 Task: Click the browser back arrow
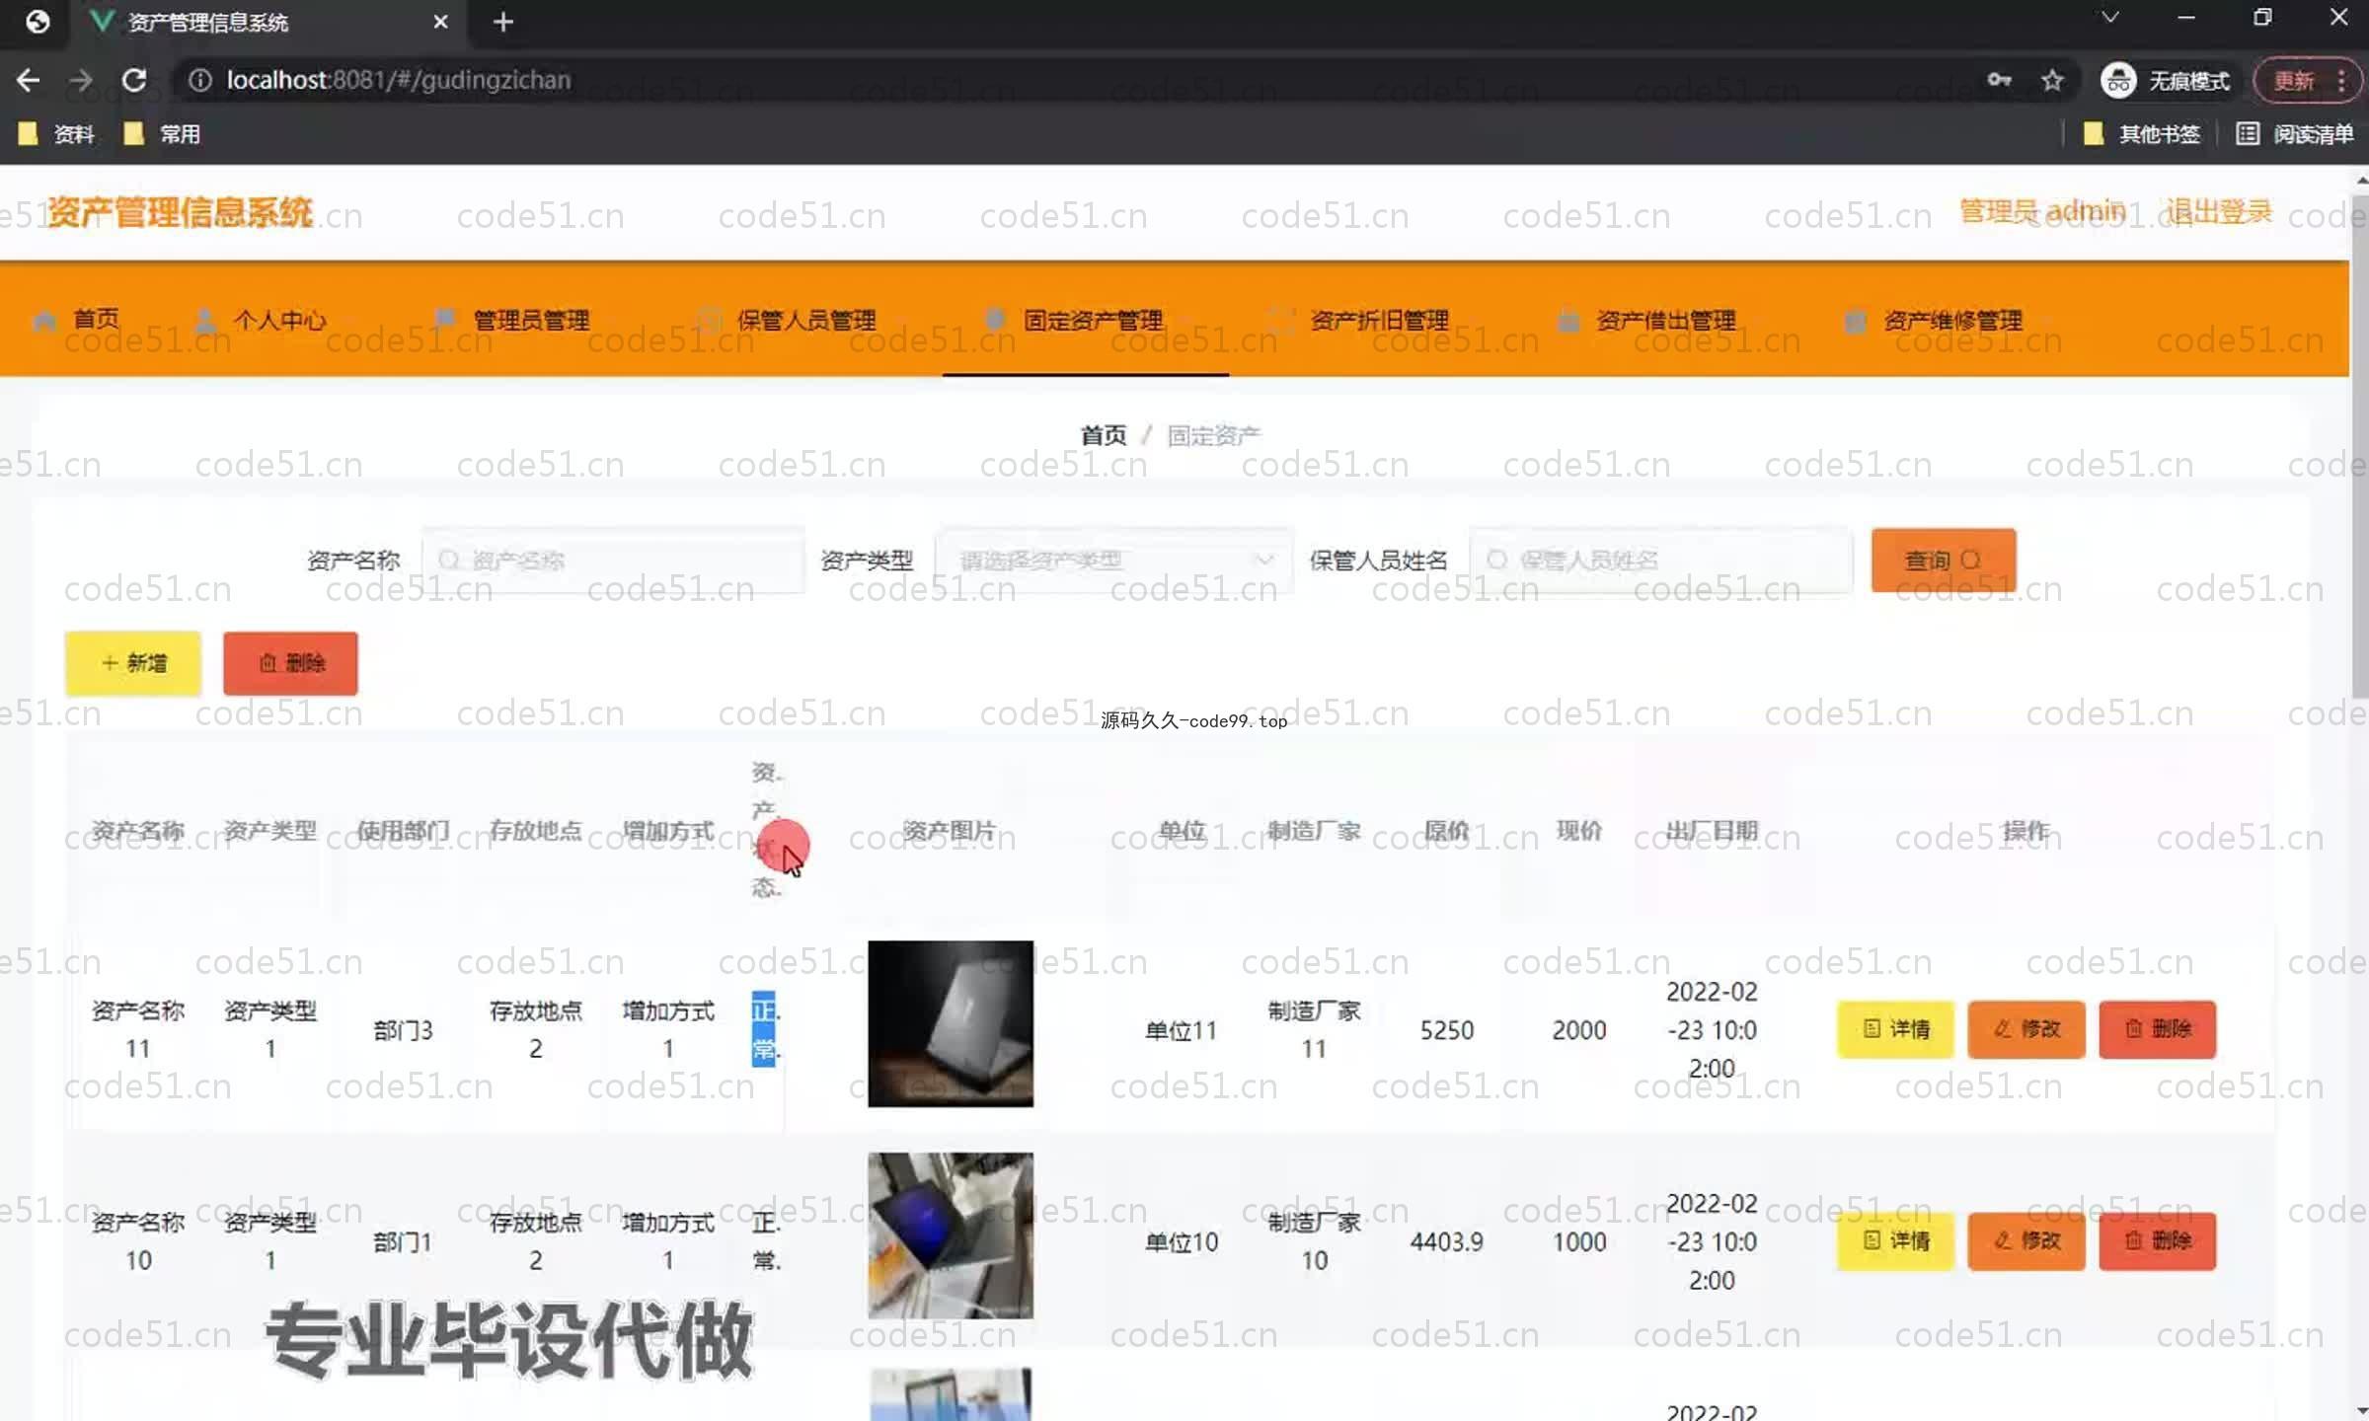(29, 80)
